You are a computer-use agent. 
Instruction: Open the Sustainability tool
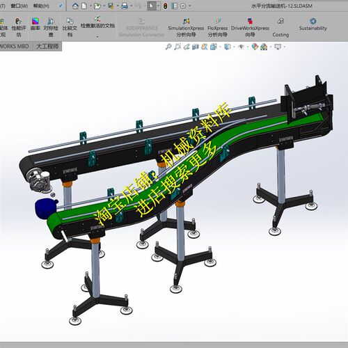pos(313,24)
